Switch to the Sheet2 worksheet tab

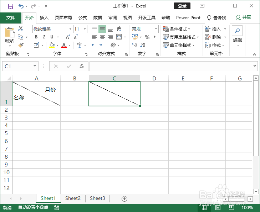[73, 198]
